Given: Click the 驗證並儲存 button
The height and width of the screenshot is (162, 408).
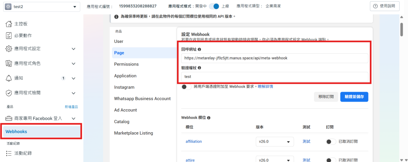Looking at the screenshot, I should (354, 96).
